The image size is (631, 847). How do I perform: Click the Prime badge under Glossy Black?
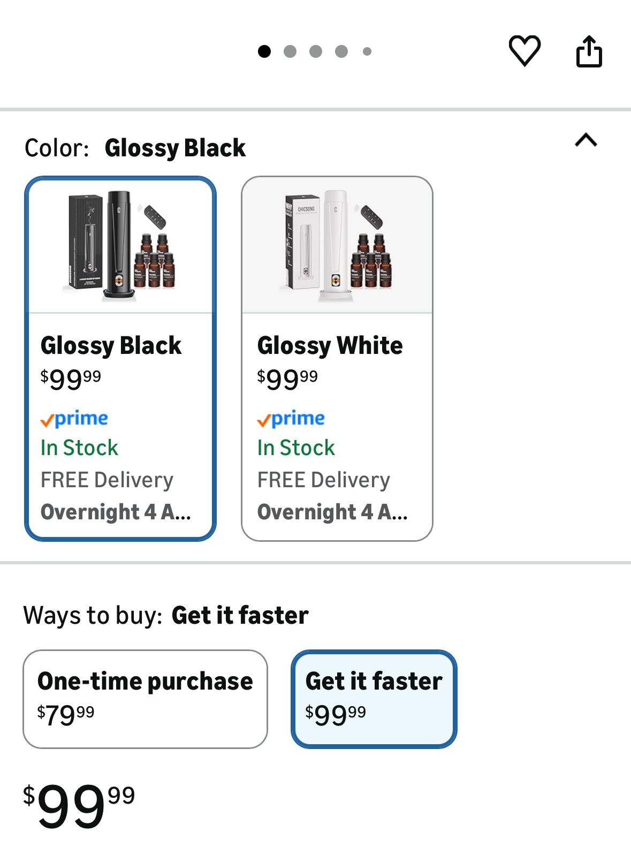tap(74, 419)
